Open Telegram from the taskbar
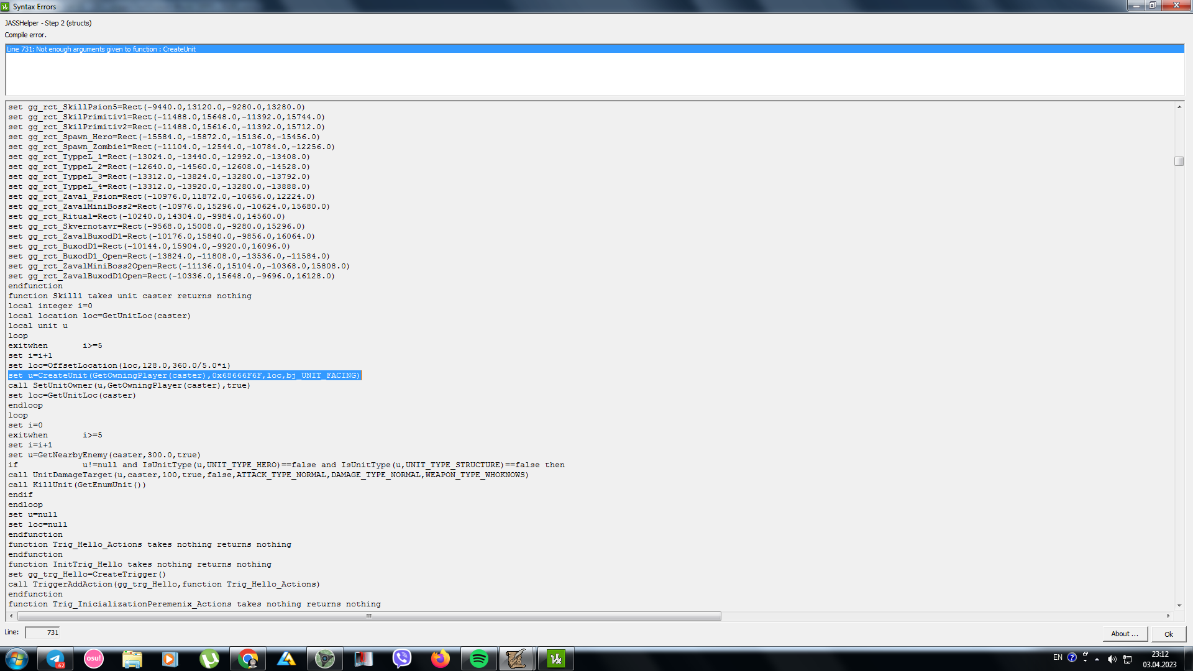 pos(55,659)
